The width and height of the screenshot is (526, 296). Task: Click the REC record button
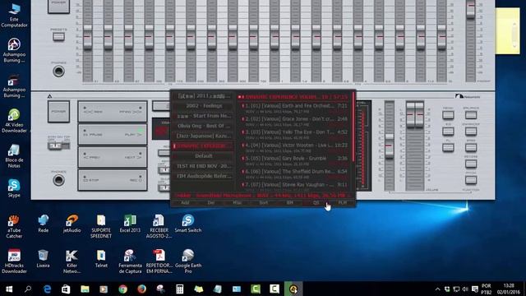pyautogui.click(x=130, y=180)
